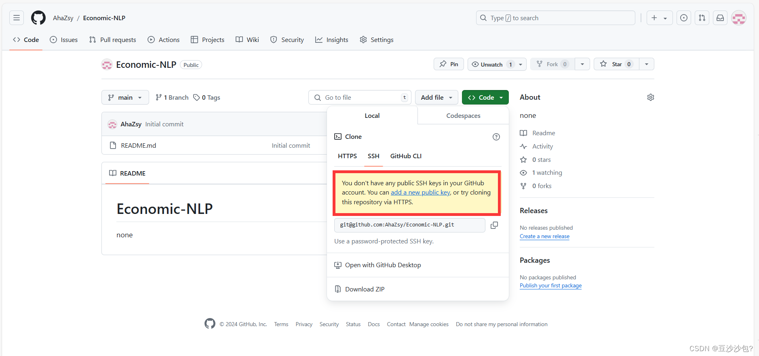Open the main branch selector

point(125,97)
